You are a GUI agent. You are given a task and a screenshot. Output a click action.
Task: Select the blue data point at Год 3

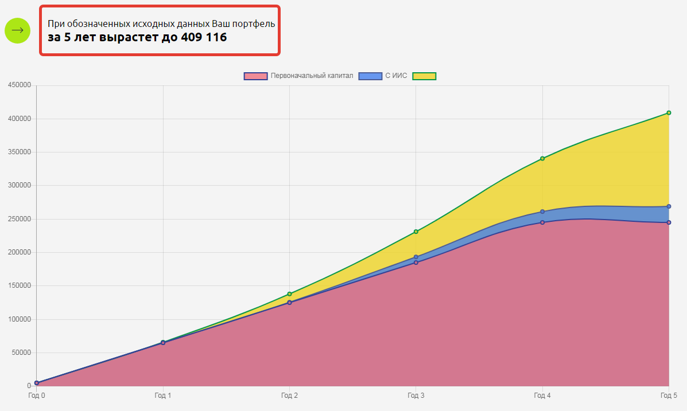click(x=416, y=257)
